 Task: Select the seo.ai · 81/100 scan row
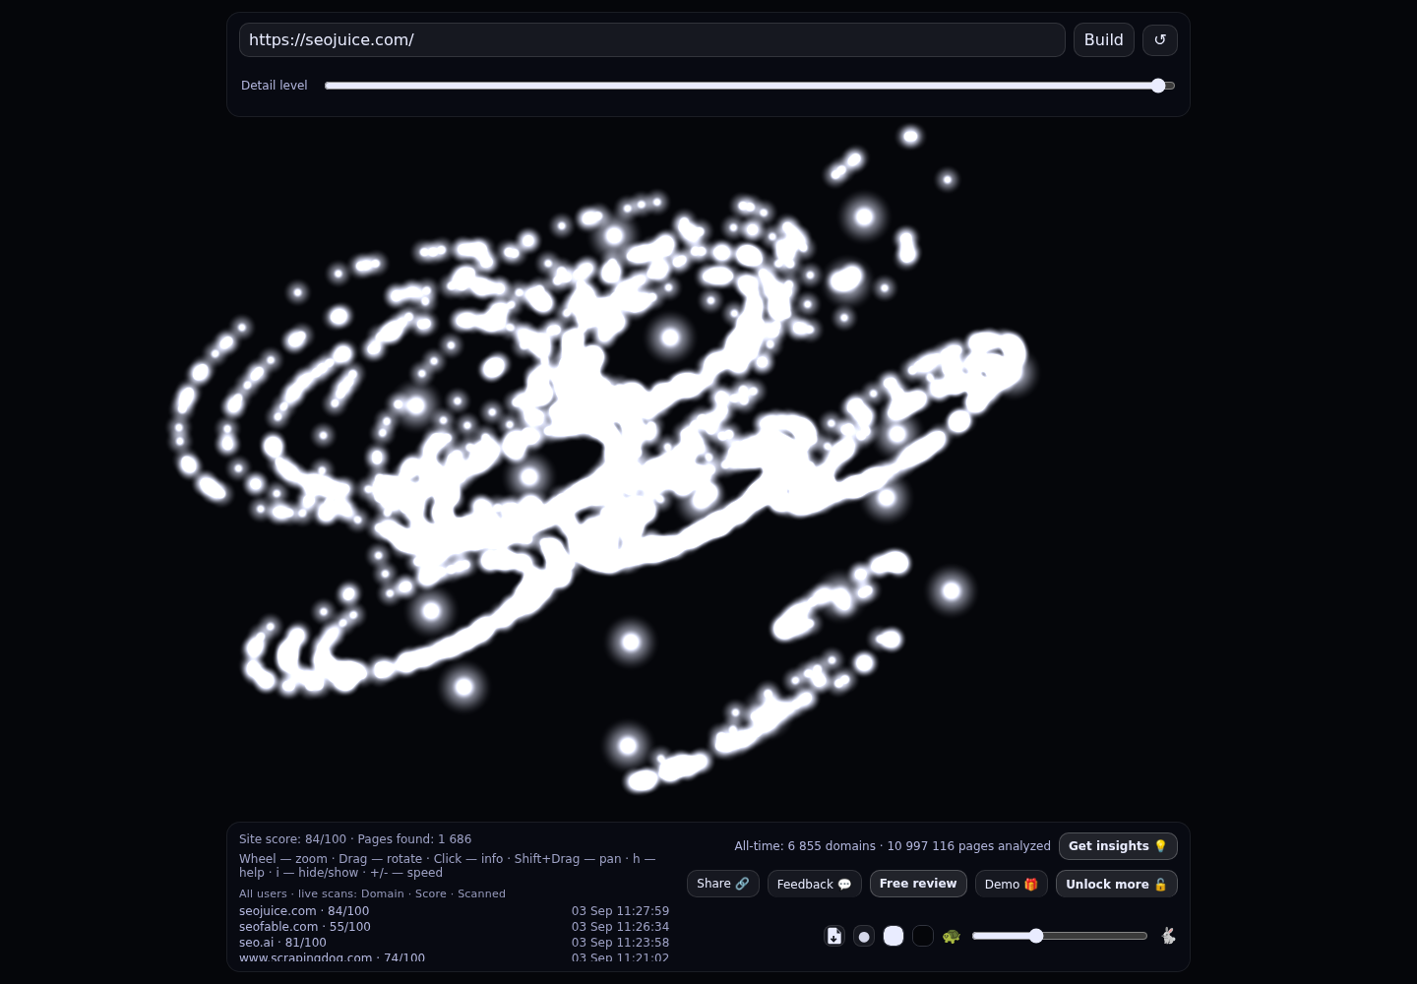[454, 943]
